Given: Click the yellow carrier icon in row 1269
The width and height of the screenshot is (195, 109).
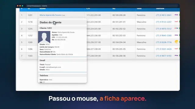Looking at the screenshot, I should pos(176,42).
